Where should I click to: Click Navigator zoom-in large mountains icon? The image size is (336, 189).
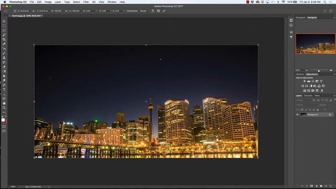coord(331,70)
